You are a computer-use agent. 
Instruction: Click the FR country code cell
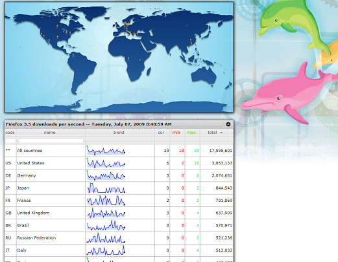pyautogui.click(x=8, y=201)
